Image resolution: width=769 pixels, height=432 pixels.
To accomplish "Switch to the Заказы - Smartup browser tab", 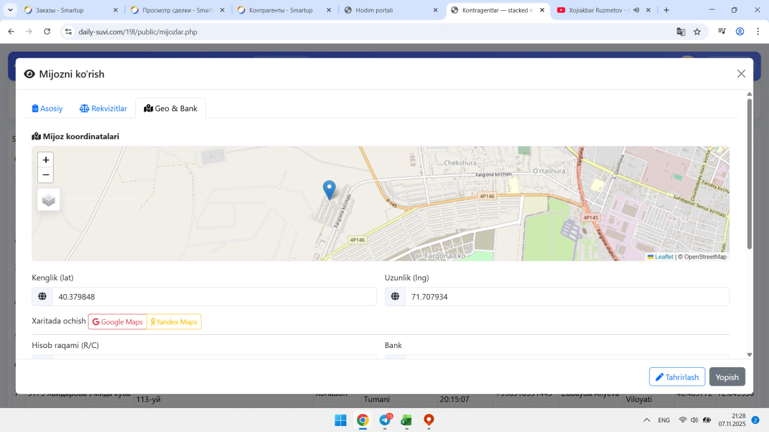I will (x=70, y=10).
